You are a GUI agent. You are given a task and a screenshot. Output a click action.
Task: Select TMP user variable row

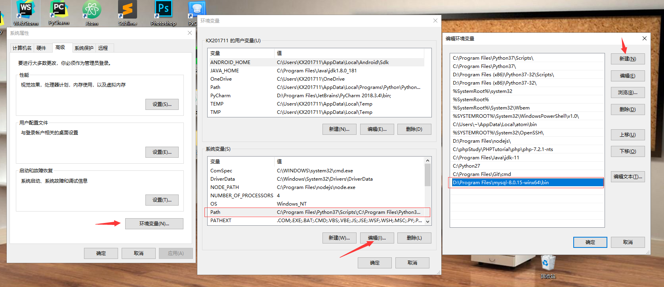click(x=316, y=112)
